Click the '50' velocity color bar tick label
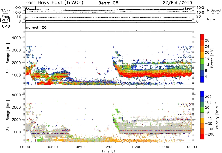The image size is (222, 153). (207, 107)
